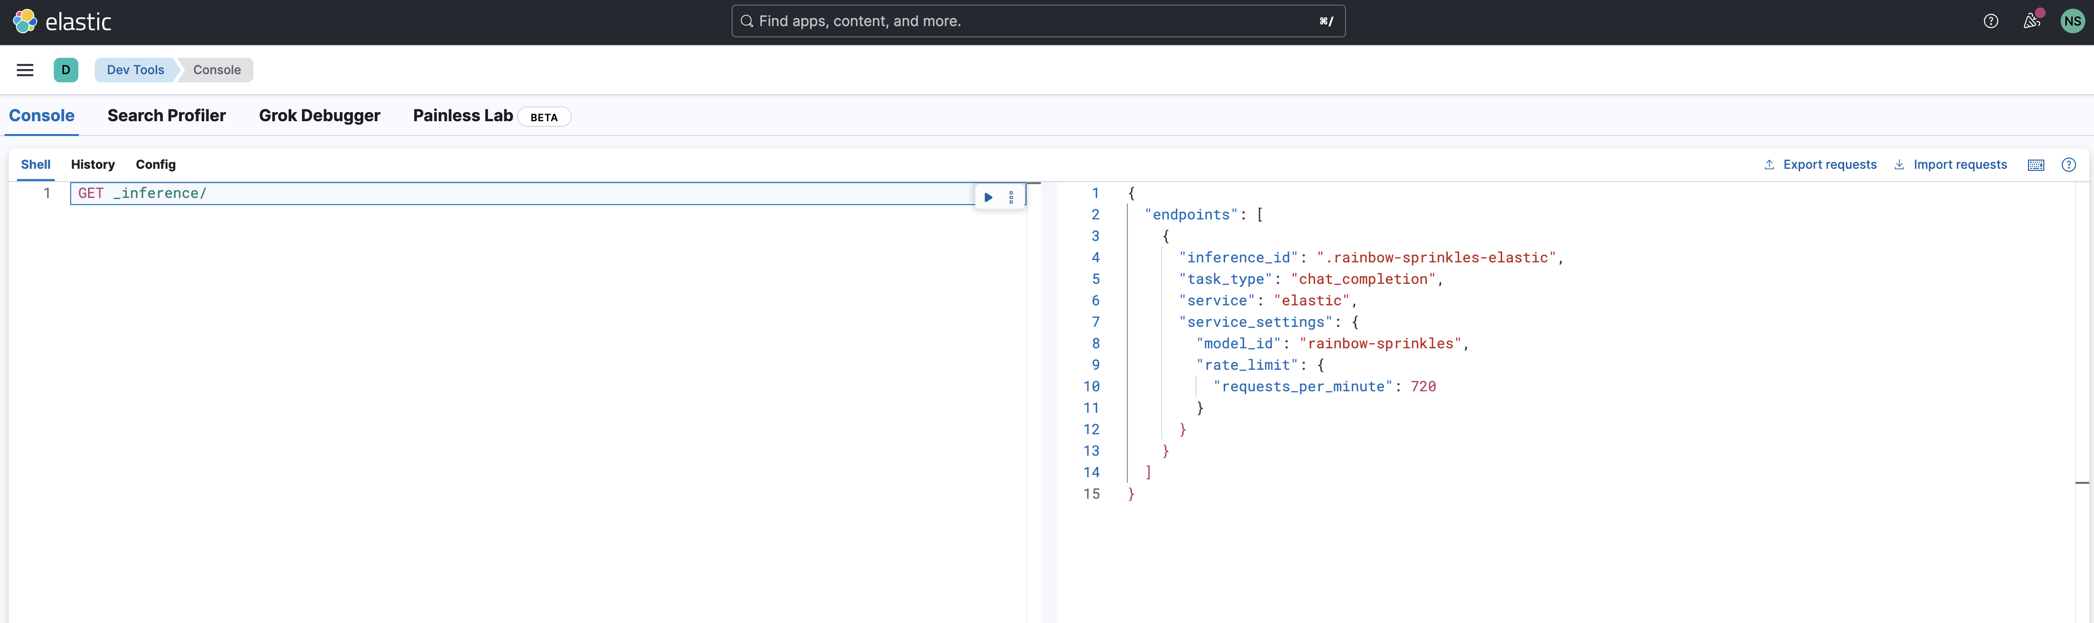Click the "endpoints" key in output
The height and width of the screenshot is (623, 2094).
(x=1191, y=214)
